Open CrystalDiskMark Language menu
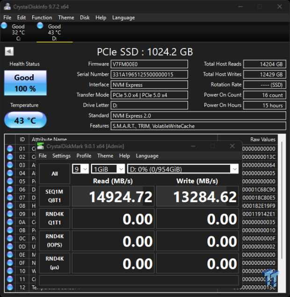The width and height of the screenshot is (290, 297). (147, 156)
